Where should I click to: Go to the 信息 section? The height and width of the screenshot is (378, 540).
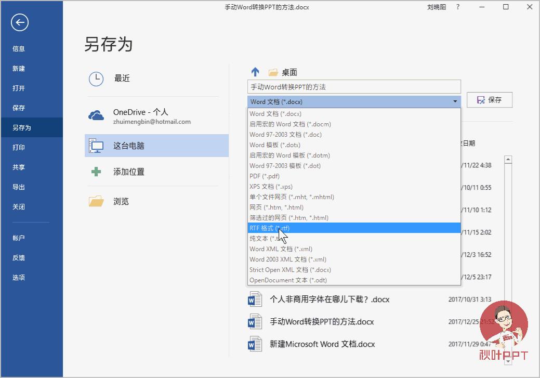[x=19, y=48]
